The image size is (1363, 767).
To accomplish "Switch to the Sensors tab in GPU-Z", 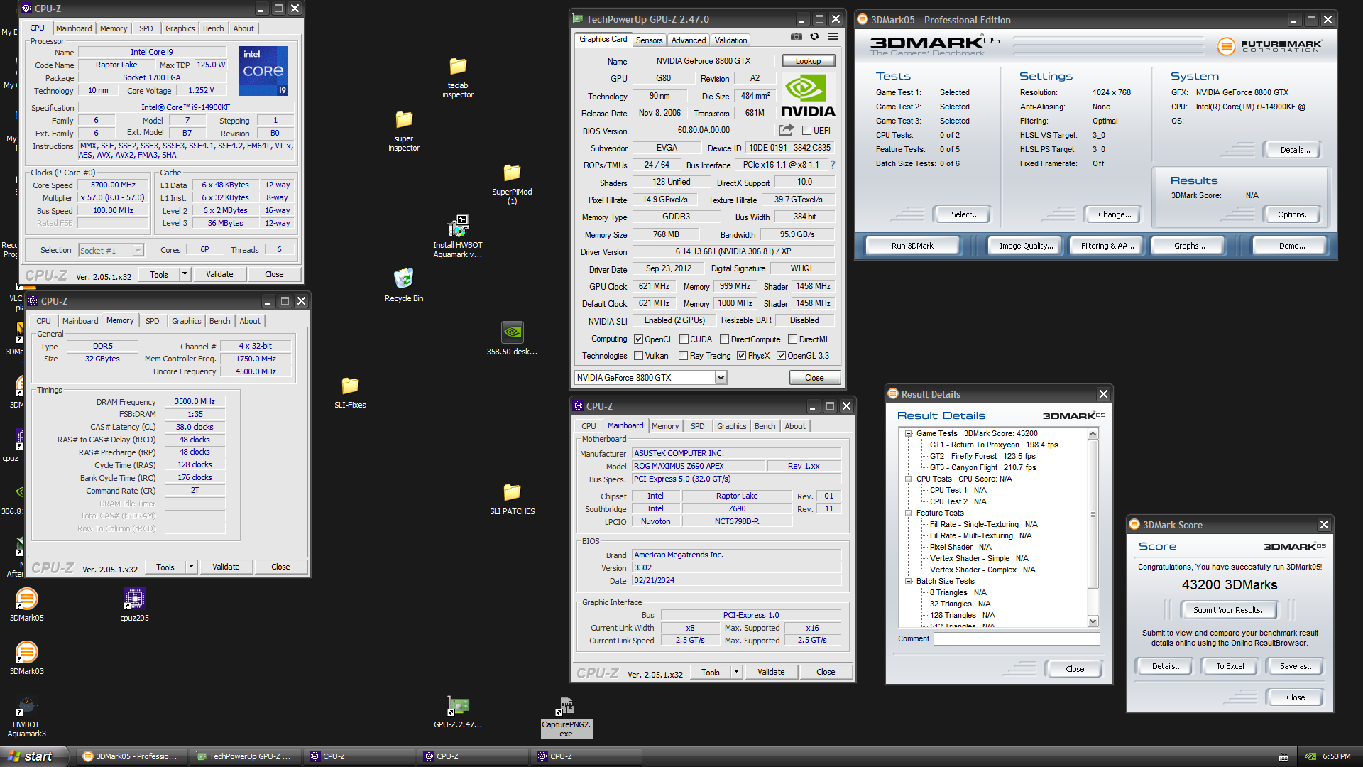I will 649,40.
